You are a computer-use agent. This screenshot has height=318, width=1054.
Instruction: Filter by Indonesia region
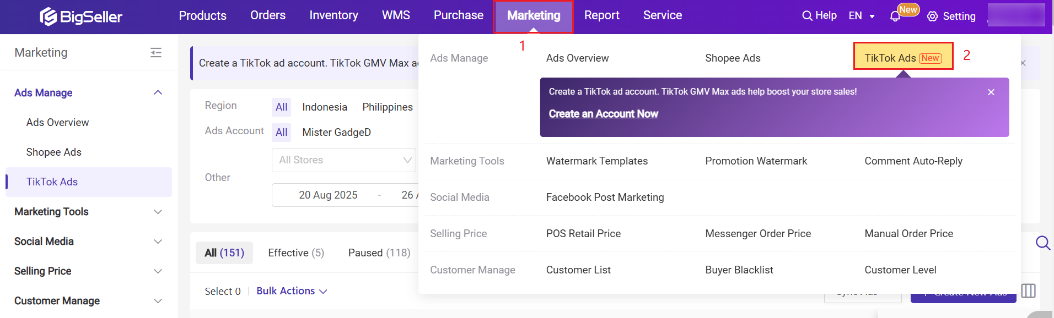(325, 107)
